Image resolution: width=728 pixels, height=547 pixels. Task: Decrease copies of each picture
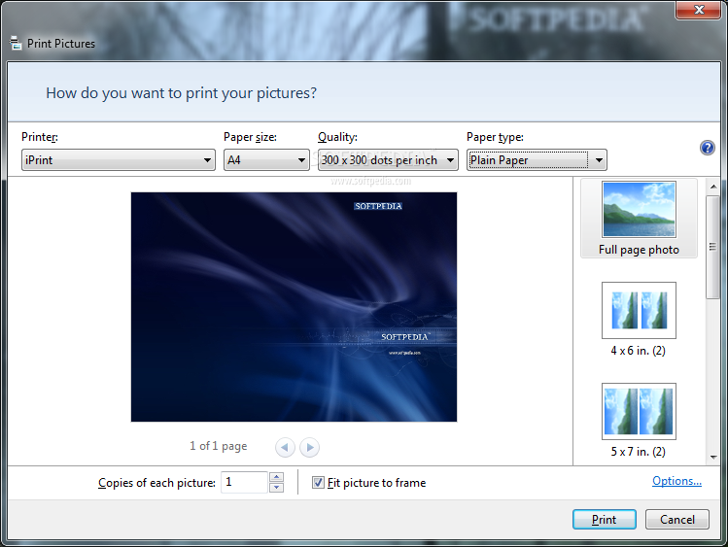click(277, 488)
